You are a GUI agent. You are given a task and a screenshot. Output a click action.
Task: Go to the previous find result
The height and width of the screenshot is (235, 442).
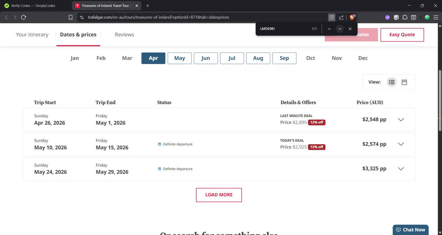pyautogui.click(x=329, y=29)
